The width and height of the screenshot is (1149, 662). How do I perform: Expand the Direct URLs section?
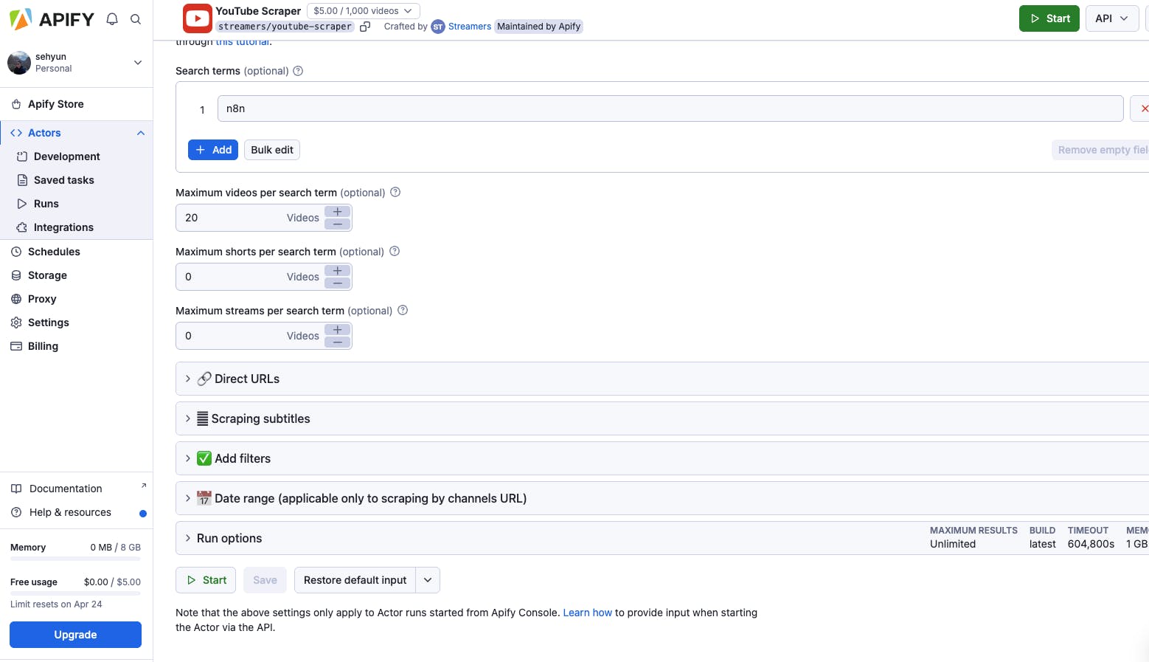[662, 379]
